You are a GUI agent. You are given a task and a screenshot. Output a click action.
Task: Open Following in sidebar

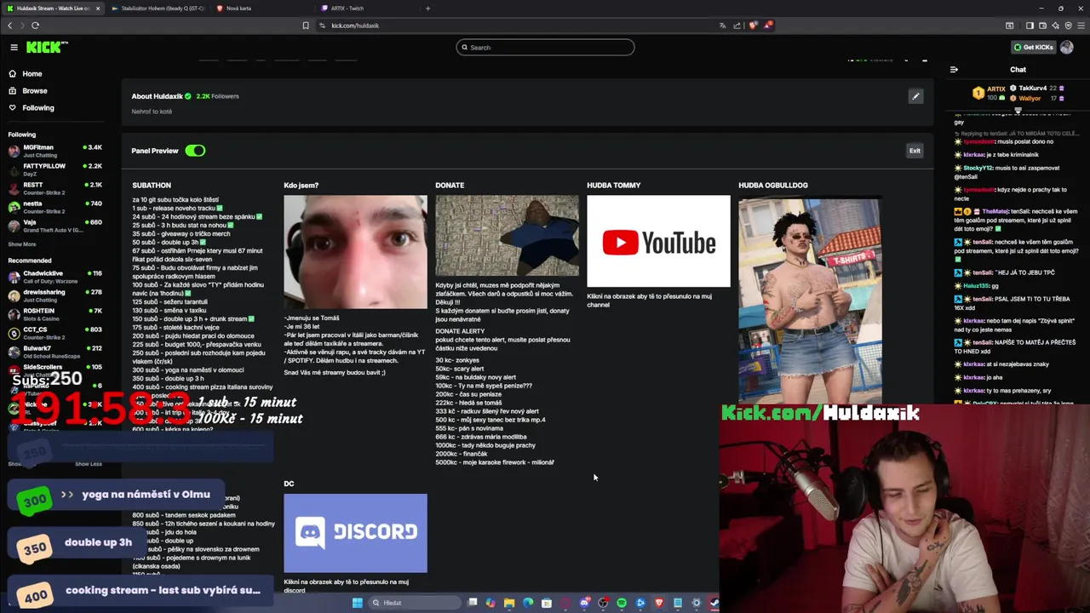tap(38, 108)
